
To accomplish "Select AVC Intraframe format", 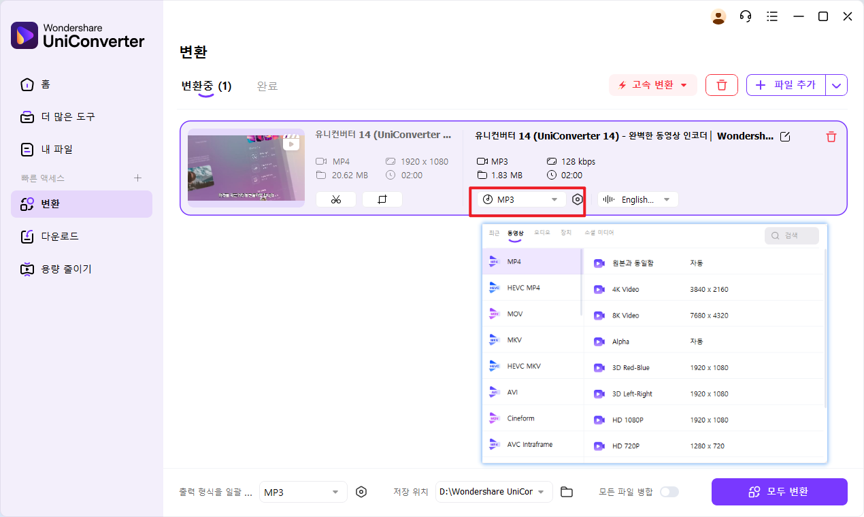I will [x=532, y=444].
